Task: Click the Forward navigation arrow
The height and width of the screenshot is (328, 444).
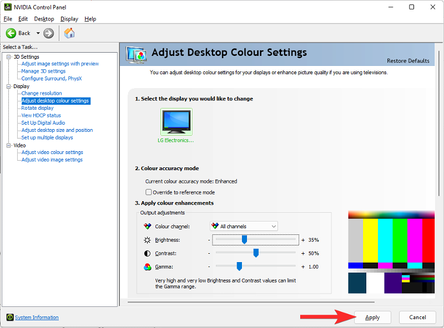Action: [x=49, y=33]
